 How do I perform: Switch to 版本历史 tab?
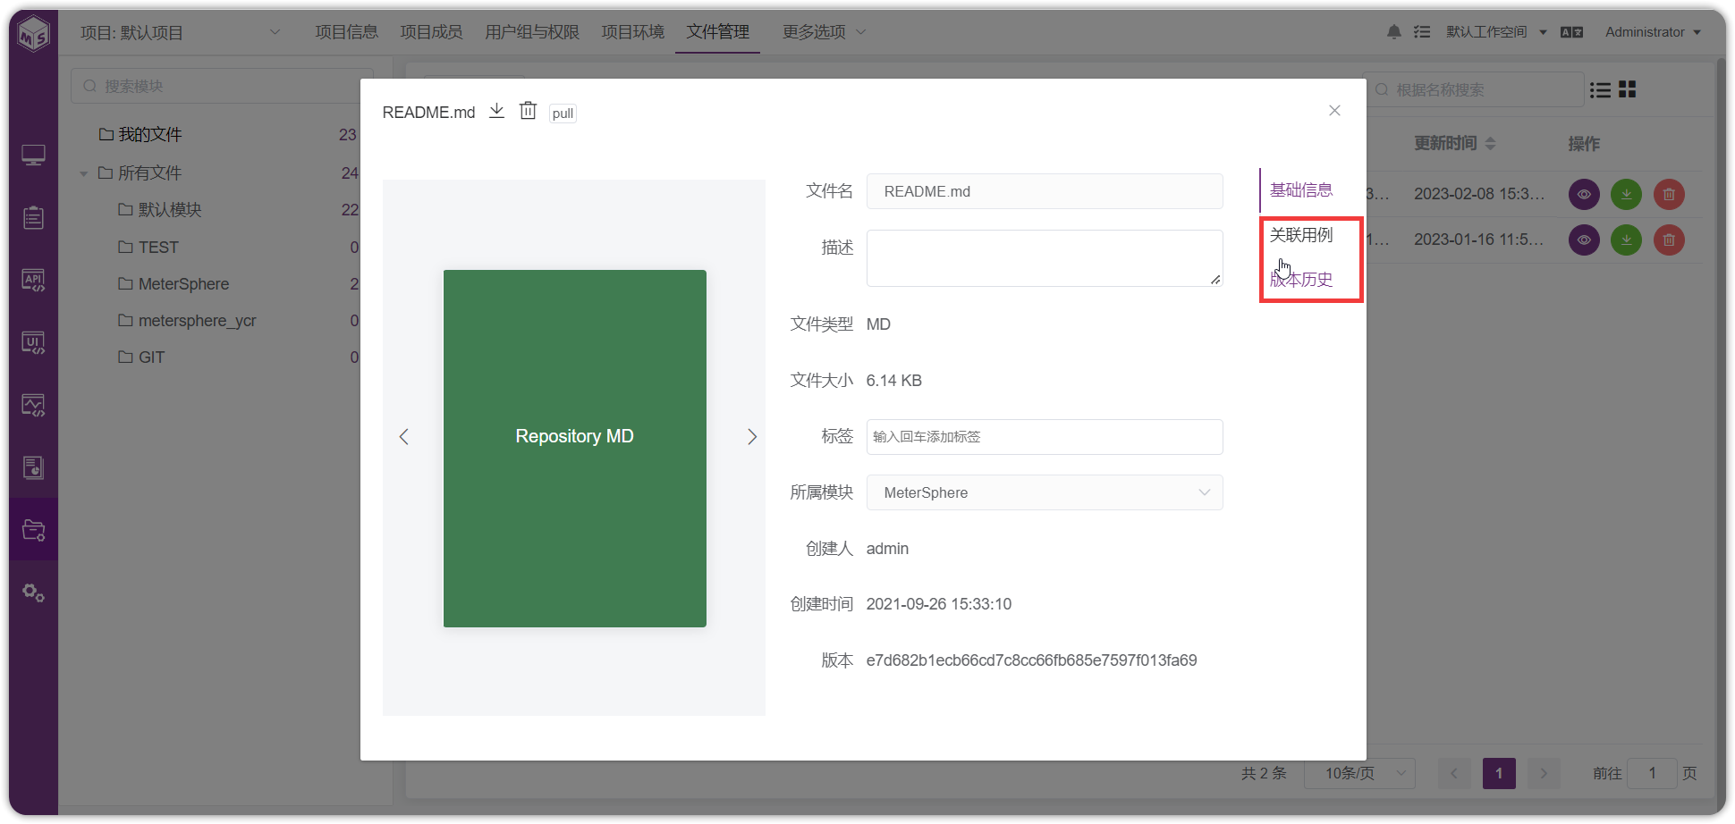(1301, 280)
